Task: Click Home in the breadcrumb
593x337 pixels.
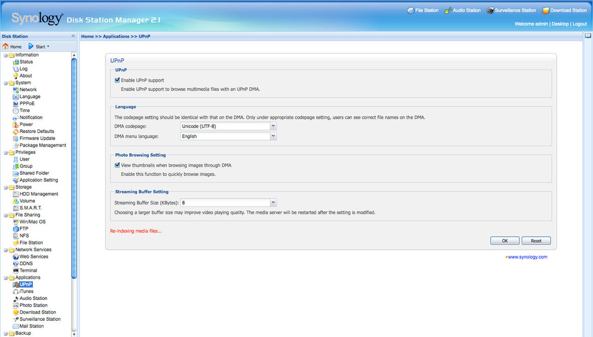Action: (x=87, y=36)
